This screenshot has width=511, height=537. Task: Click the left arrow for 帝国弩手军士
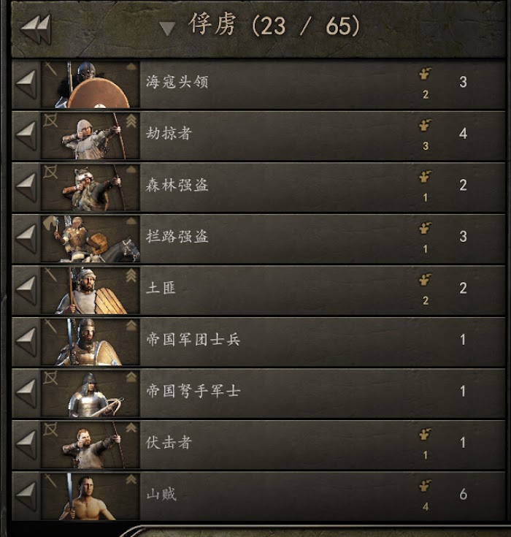pyautogui.click(x=26, y=393)
